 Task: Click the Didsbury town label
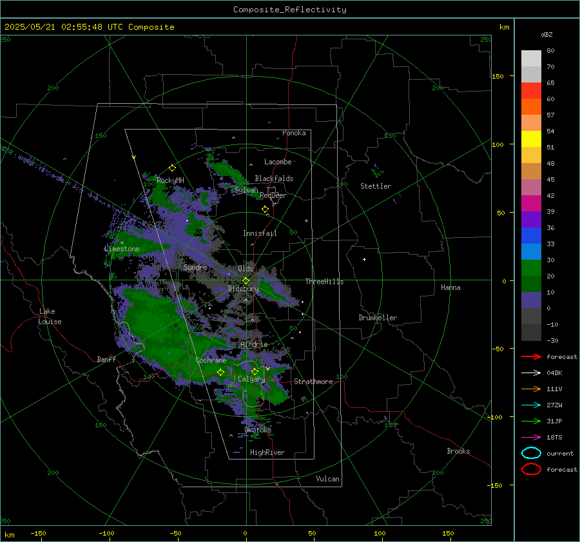243,289
